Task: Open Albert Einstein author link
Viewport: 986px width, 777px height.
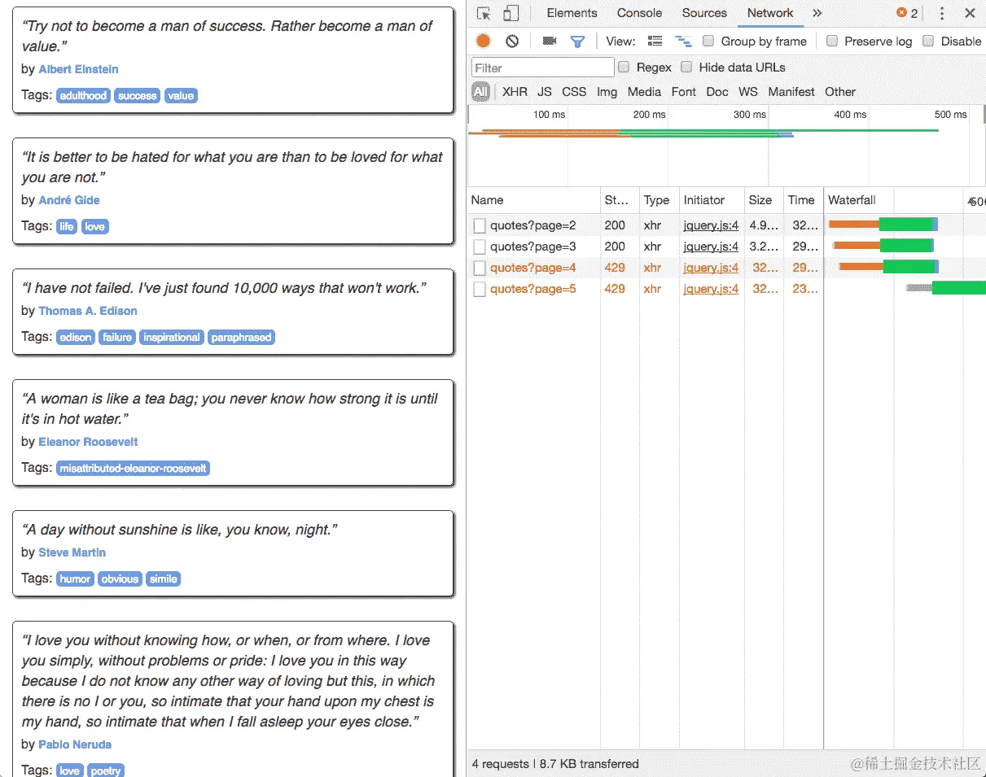Action: tap(78, 69)
